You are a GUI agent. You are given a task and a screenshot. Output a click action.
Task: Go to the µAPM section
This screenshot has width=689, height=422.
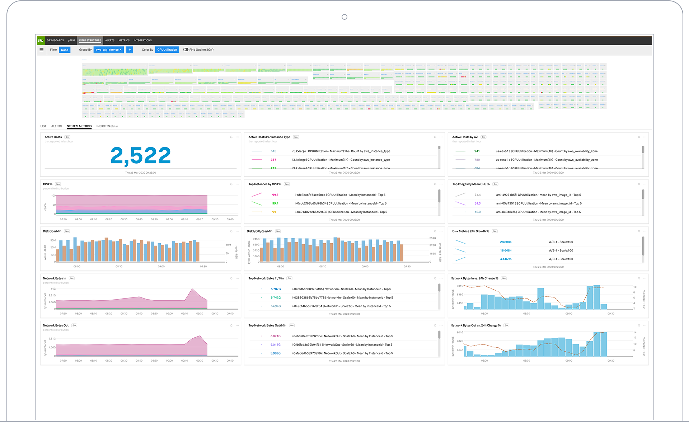tap(71, 41)
